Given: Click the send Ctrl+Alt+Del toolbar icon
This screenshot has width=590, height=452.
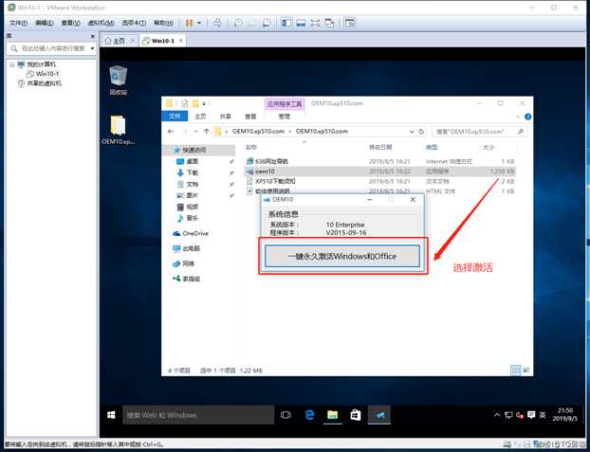Looking at the screenshot, I should pyautogui.click(x=217, y=24).
